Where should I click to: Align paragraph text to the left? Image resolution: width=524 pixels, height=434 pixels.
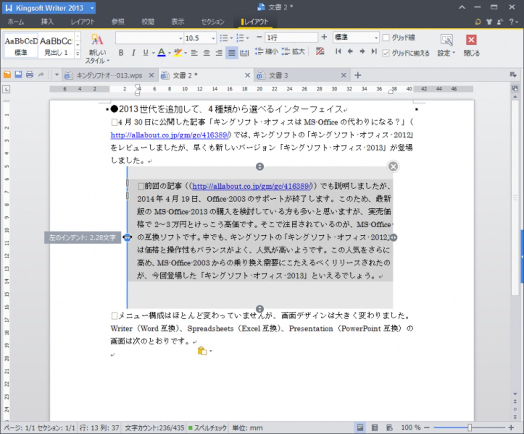tap(195, 53)
